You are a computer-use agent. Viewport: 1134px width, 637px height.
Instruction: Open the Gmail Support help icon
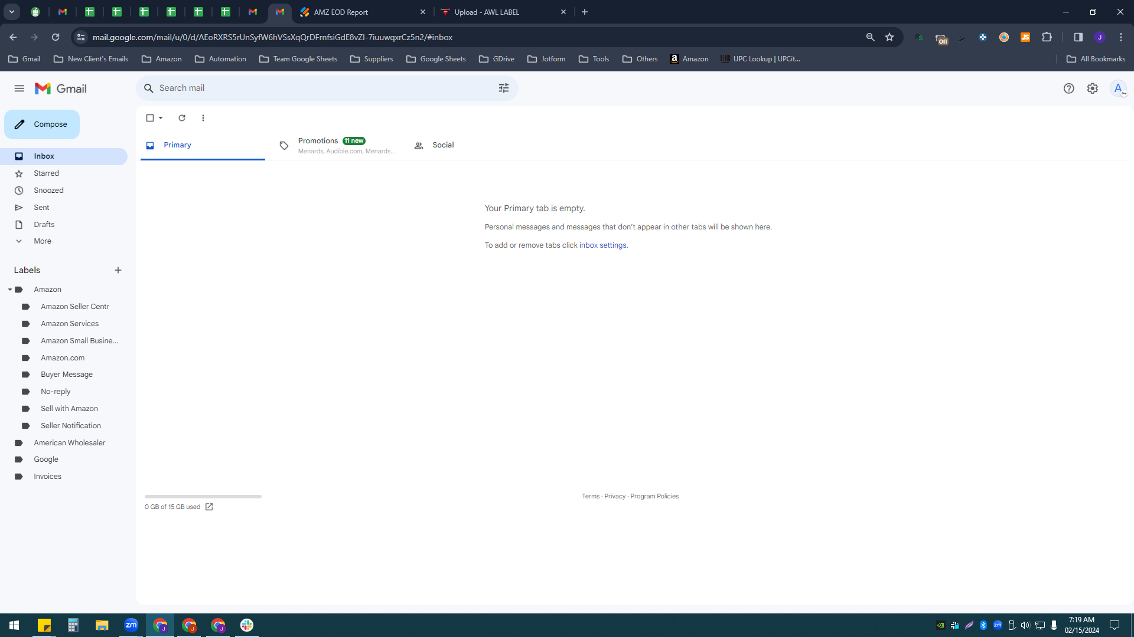pos(1068,88)
